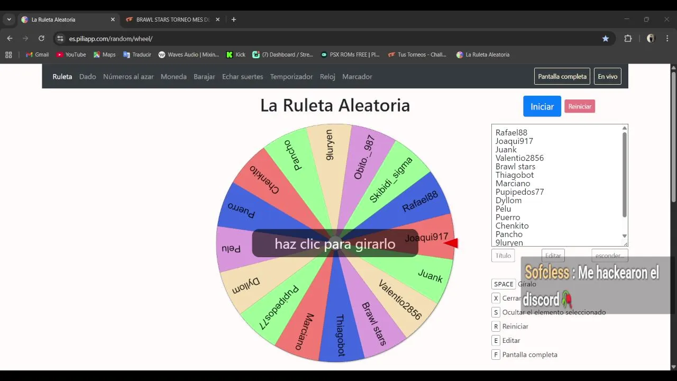Screen dimensions: 677x381
Task: Click the blue Iniciar button
Action: (x=542, y=106)
